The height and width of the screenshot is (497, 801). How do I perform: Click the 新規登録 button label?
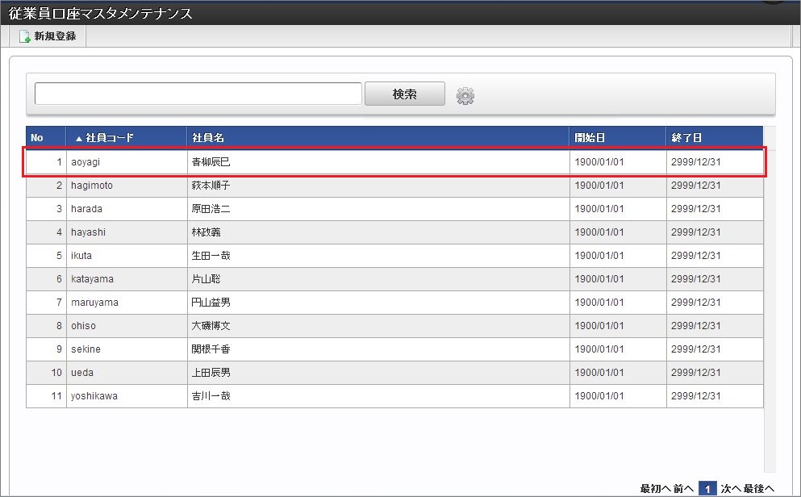[x=55, y=36]
